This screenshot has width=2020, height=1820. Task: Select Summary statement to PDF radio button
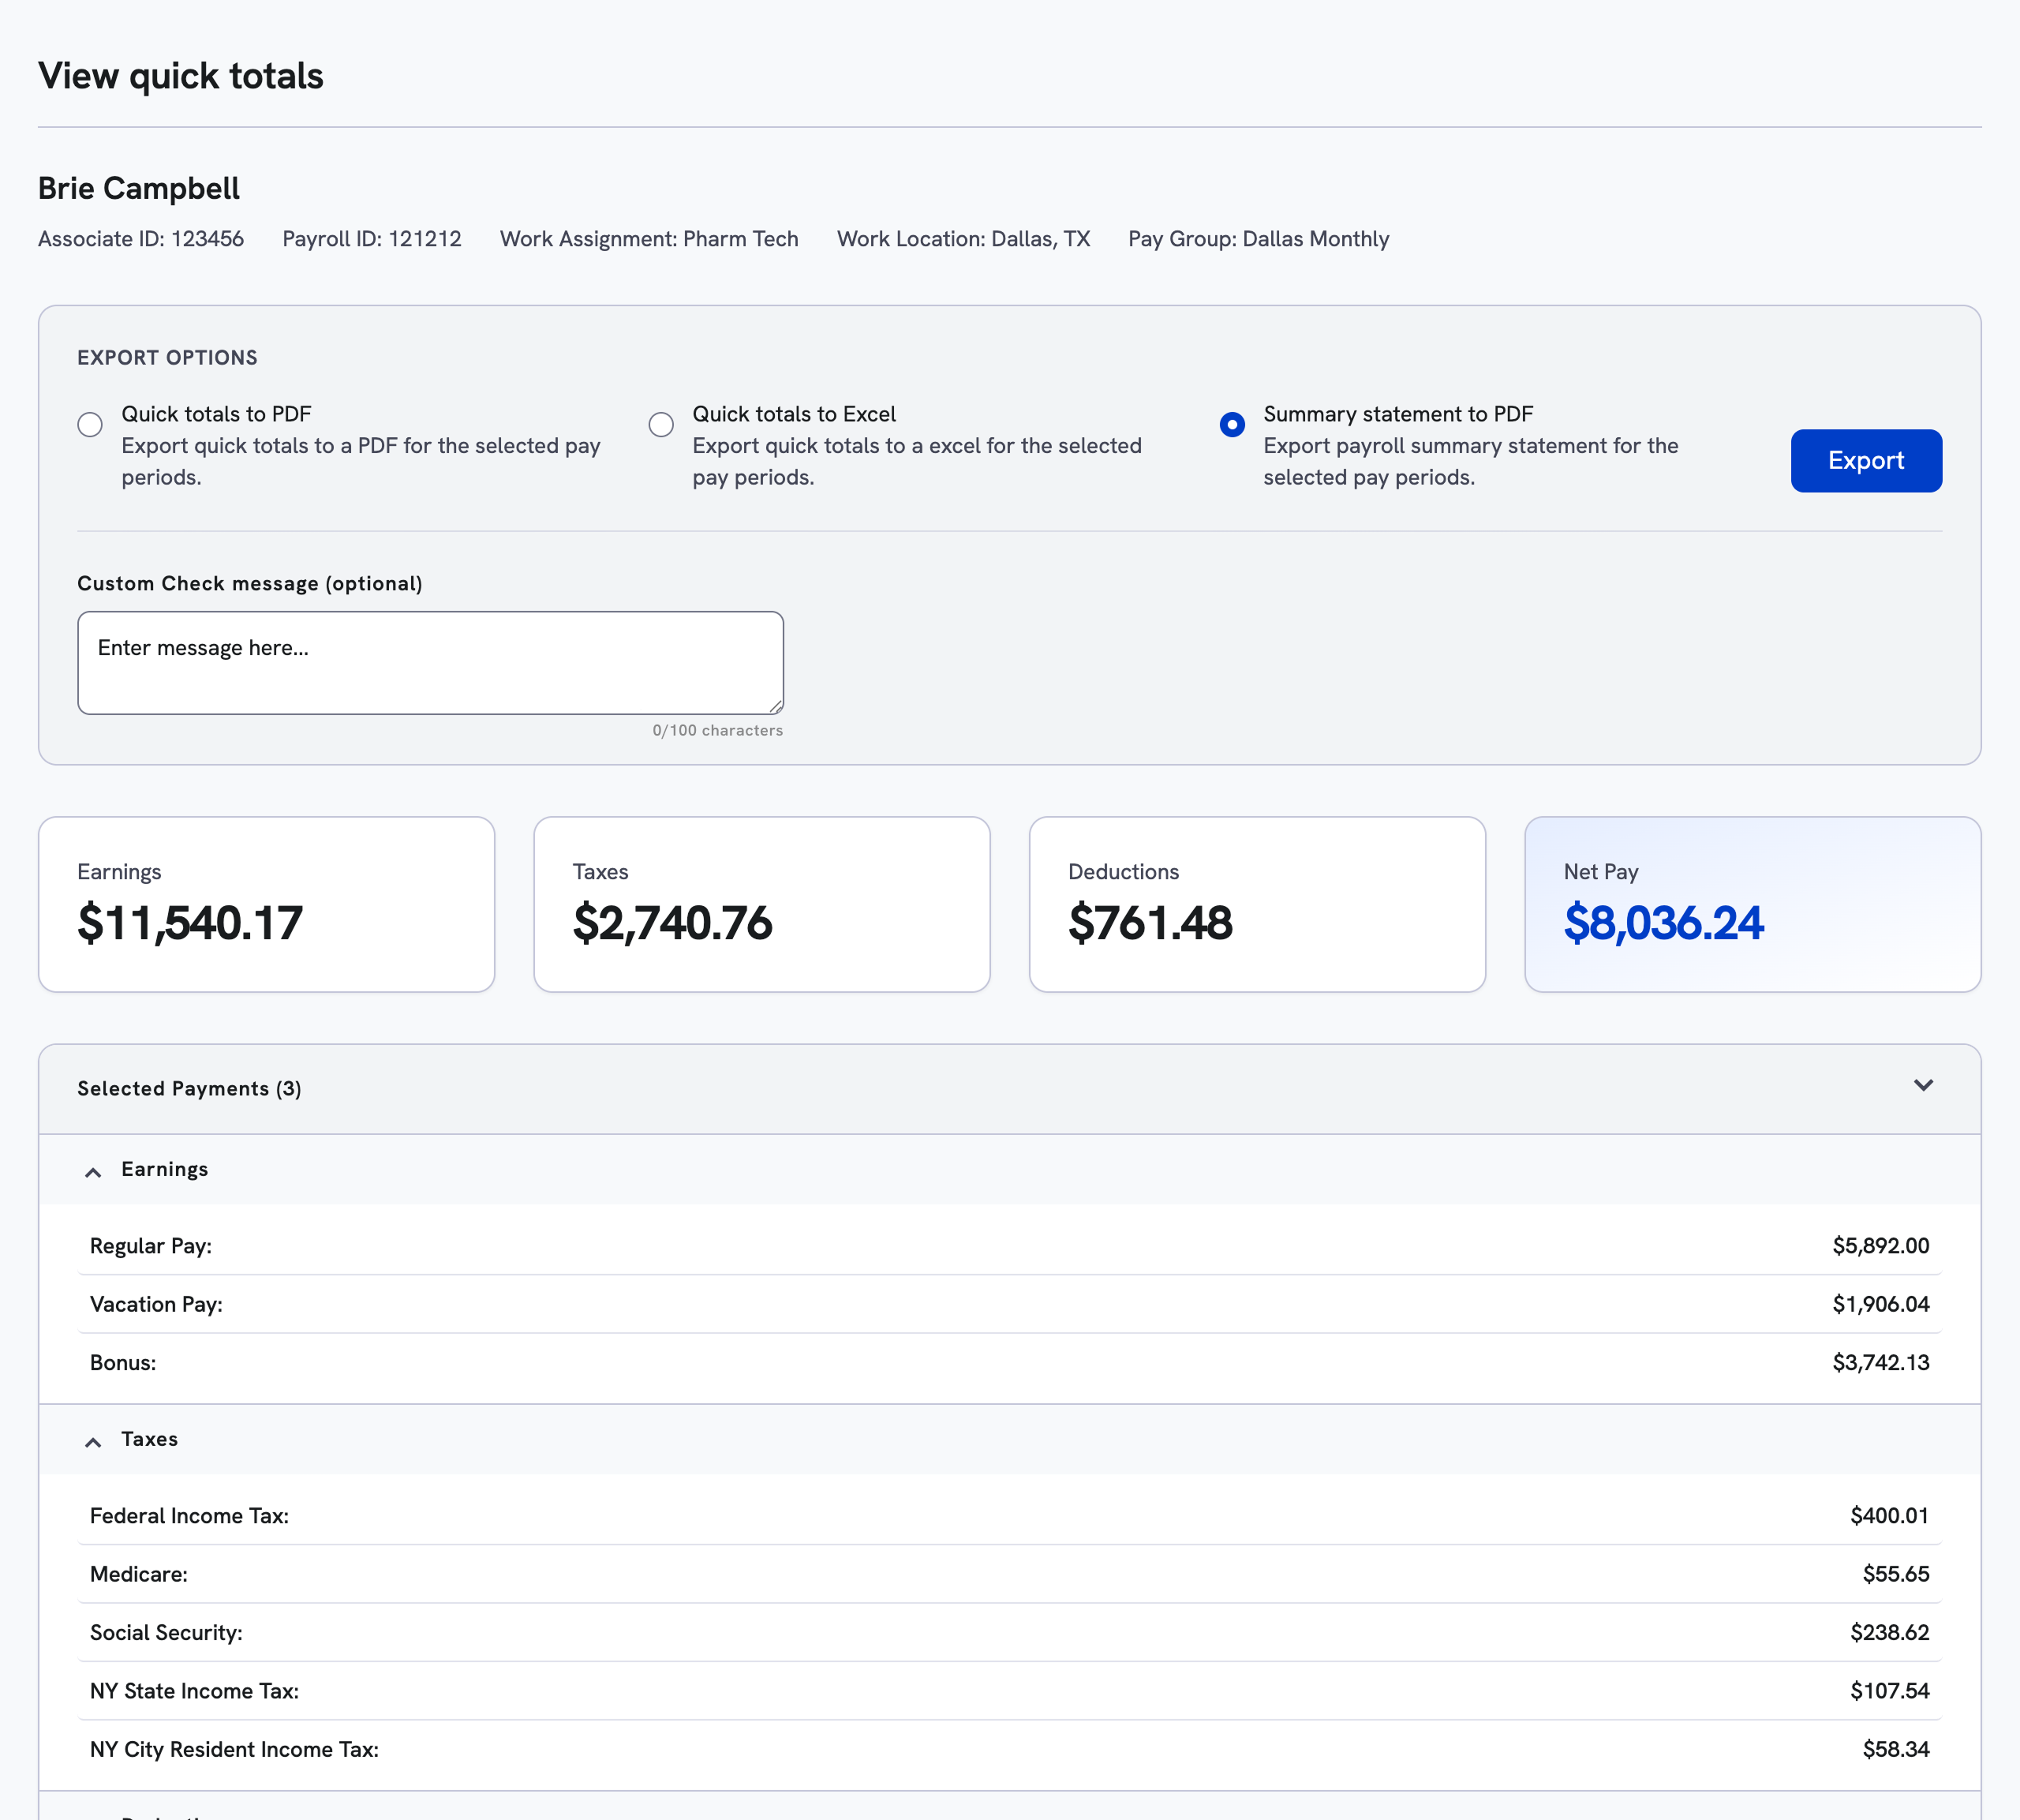click(x=1232, y=425)
